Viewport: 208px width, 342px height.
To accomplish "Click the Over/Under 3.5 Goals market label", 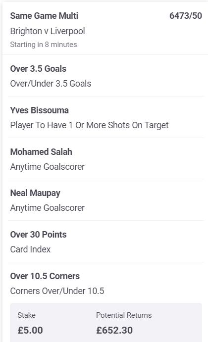I will pos(51,84).
